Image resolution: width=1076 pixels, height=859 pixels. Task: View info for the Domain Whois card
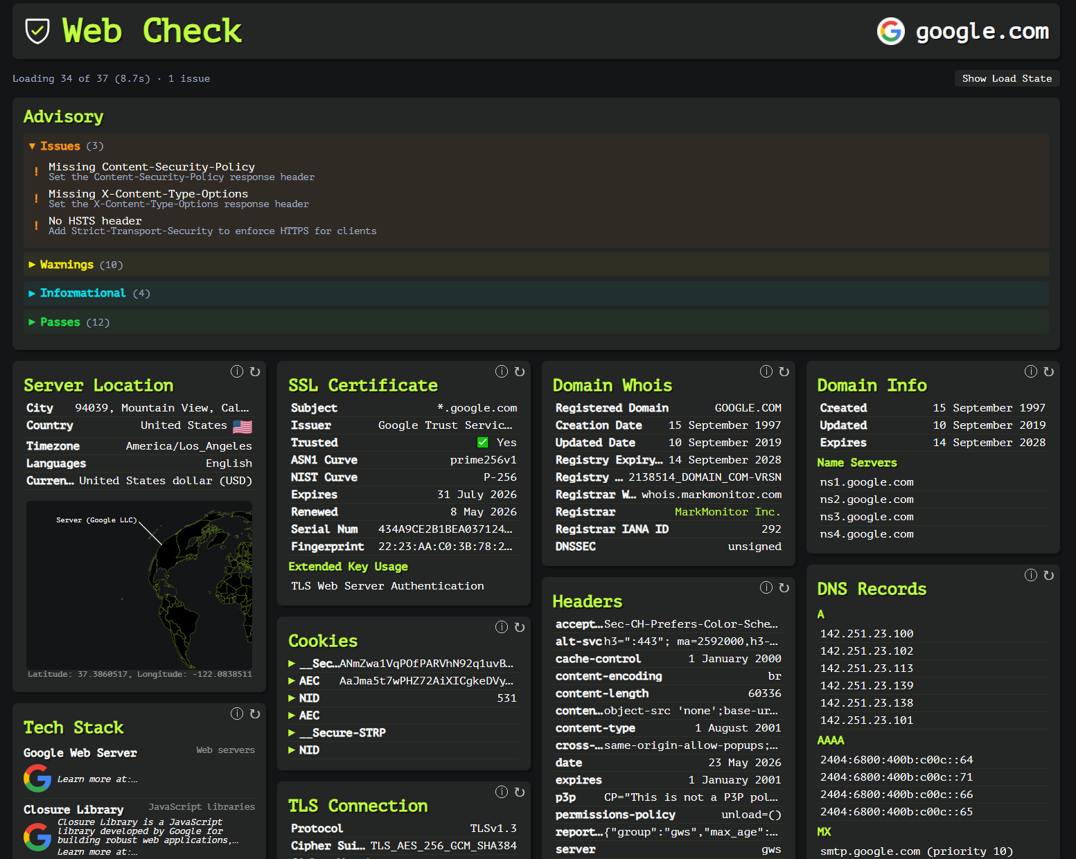click(766, 372)
